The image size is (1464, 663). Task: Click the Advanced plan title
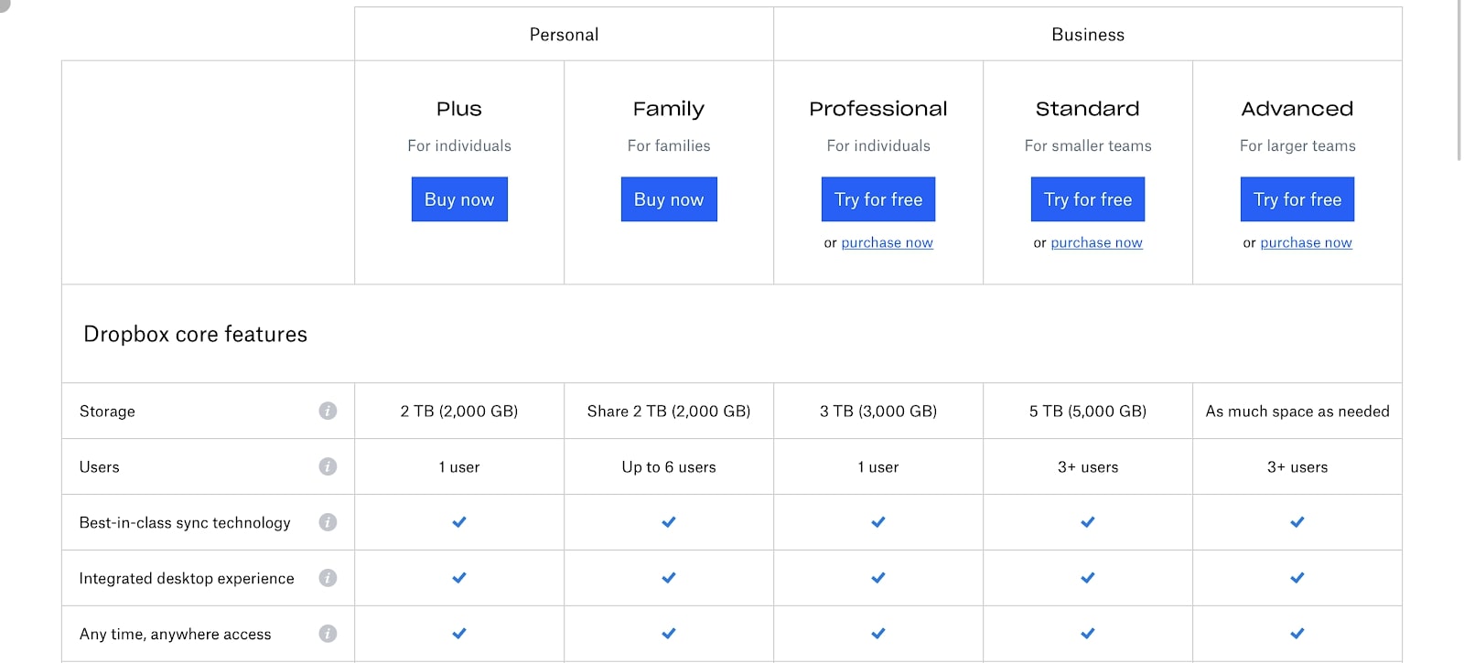(1297, 109)
